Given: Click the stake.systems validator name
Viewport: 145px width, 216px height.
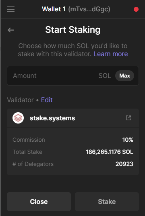Looking at the screenshot, I should 52,118.
